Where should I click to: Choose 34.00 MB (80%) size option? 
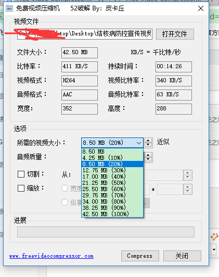point(112,202)
